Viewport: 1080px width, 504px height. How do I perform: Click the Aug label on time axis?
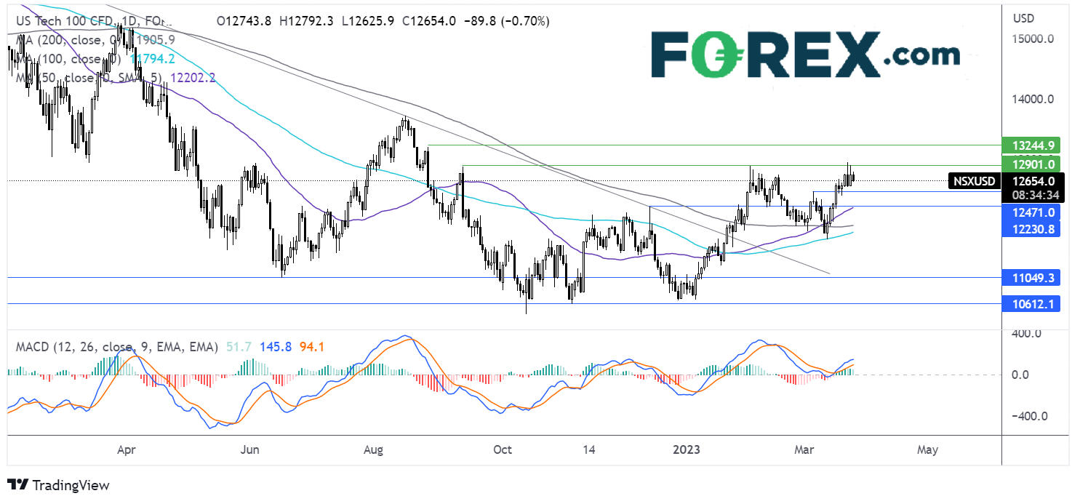pyautogui.click(x=373, y=450)
